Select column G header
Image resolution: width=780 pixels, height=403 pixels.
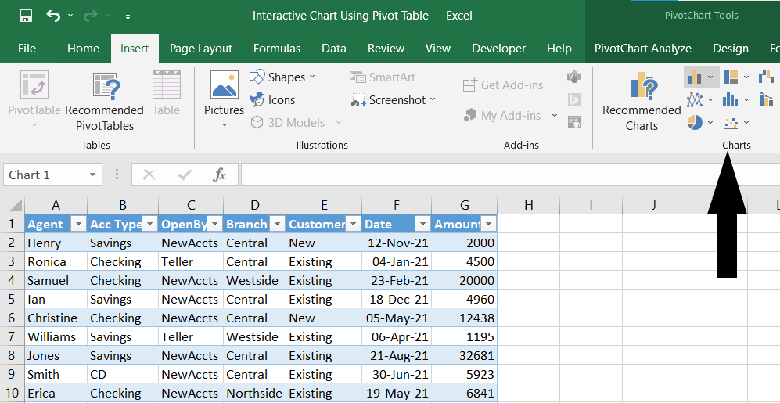click(465, 205)
